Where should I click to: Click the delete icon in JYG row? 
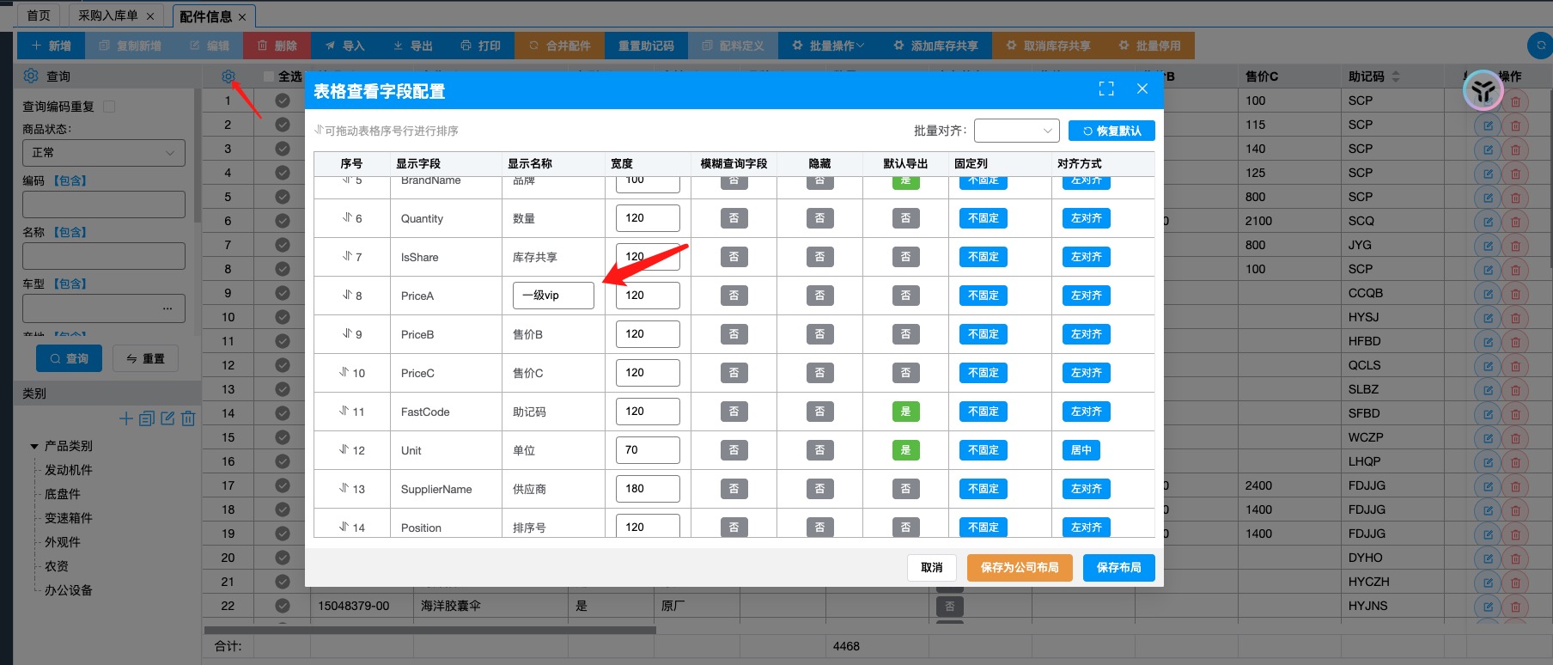point(1515,246)
